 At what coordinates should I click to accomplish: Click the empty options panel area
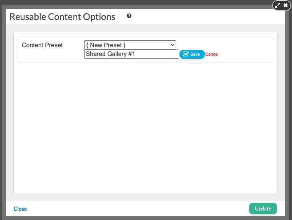[x=145, y=127]
